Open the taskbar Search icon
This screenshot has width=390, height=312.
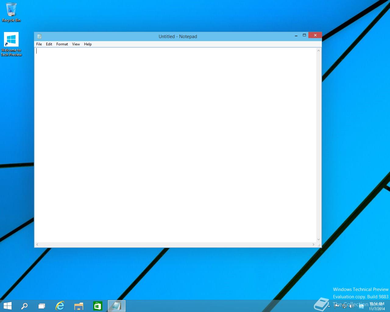[24, 306]
